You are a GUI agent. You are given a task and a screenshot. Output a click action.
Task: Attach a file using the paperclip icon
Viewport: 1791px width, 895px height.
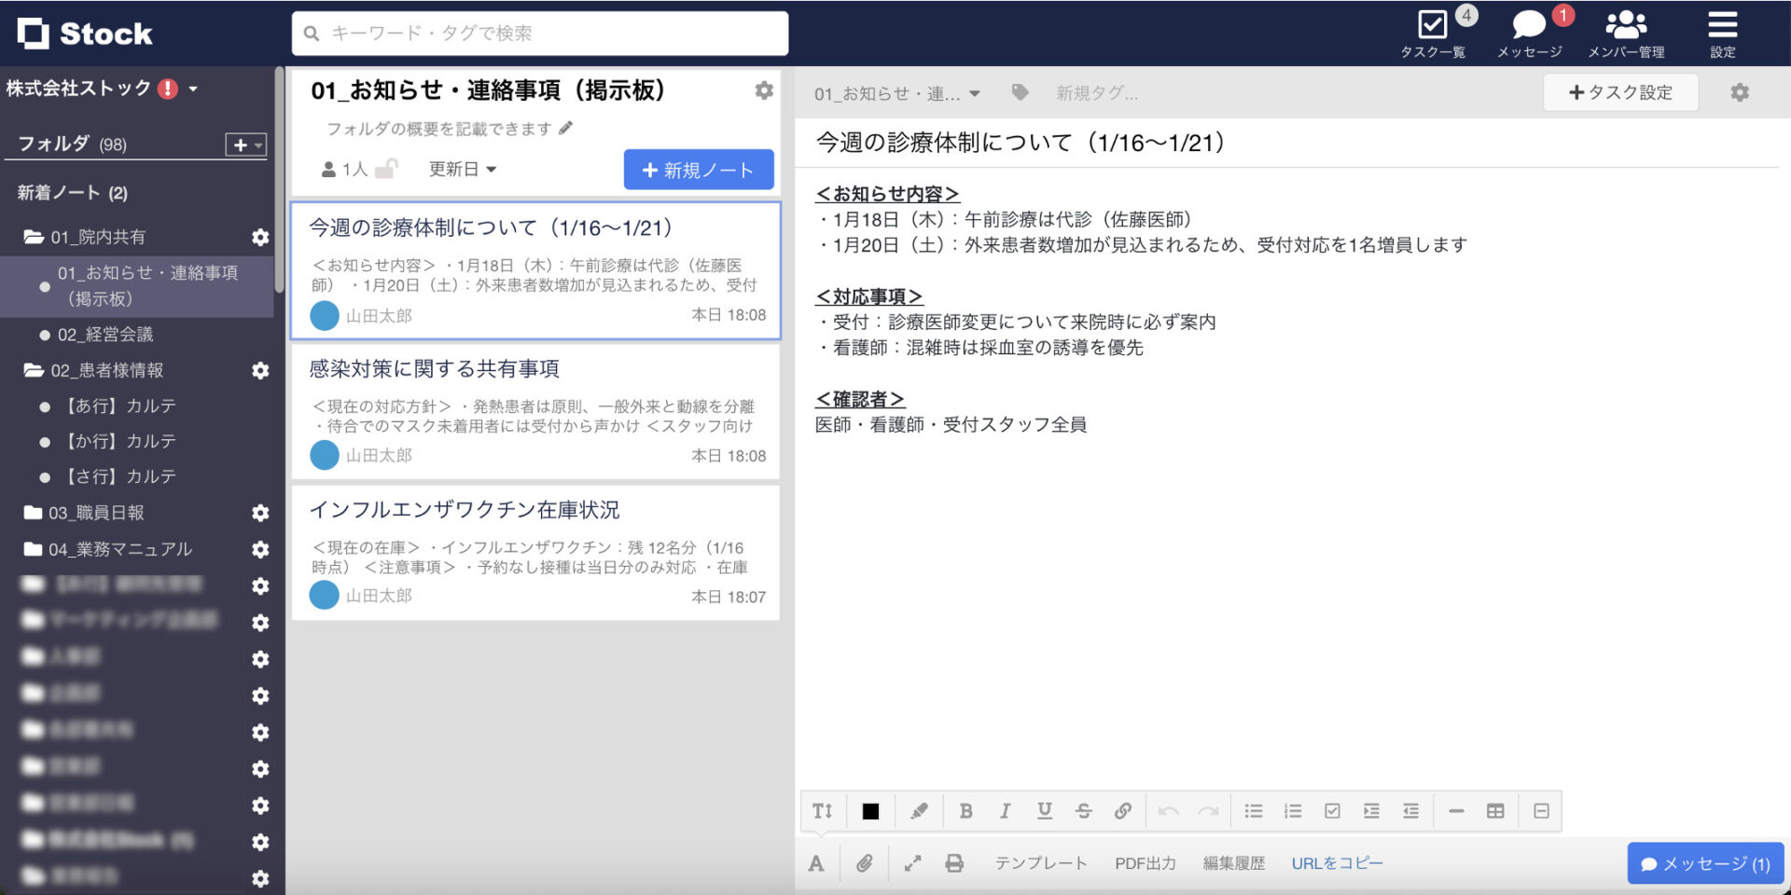[865, 862]
